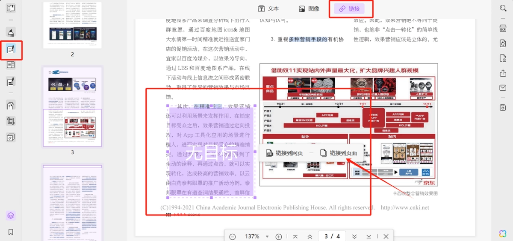Select page 2 thumbnail
Viewport: 513px width, 241px height.
[72, 24]
